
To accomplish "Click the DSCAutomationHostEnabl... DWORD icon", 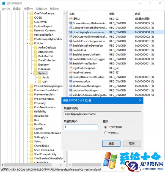I will point(70,36).
